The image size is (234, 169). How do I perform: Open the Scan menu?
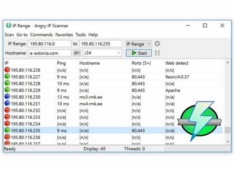tap(9, 35)
